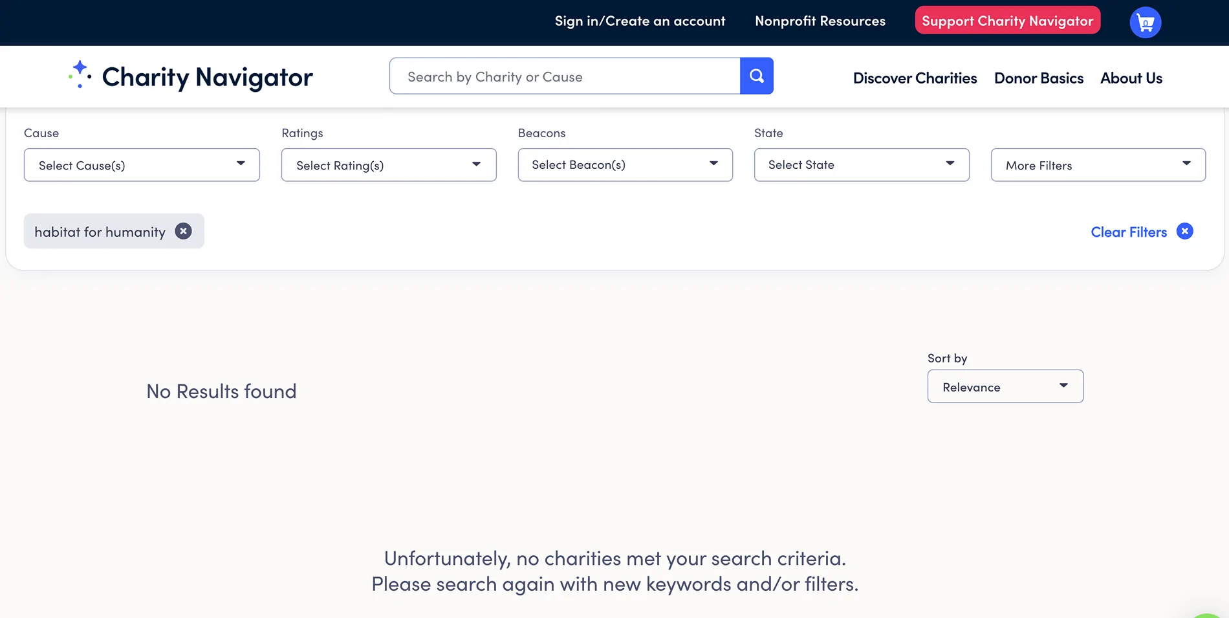Open the Nonprofit Resources link
The width and height of the screenshot is (1229, 618).
[x=820, y=21]
